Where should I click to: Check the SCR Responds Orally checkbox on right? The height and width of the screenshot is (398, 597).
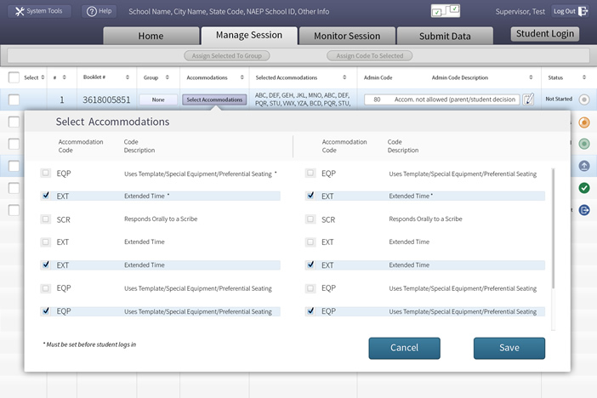[310, 219]
